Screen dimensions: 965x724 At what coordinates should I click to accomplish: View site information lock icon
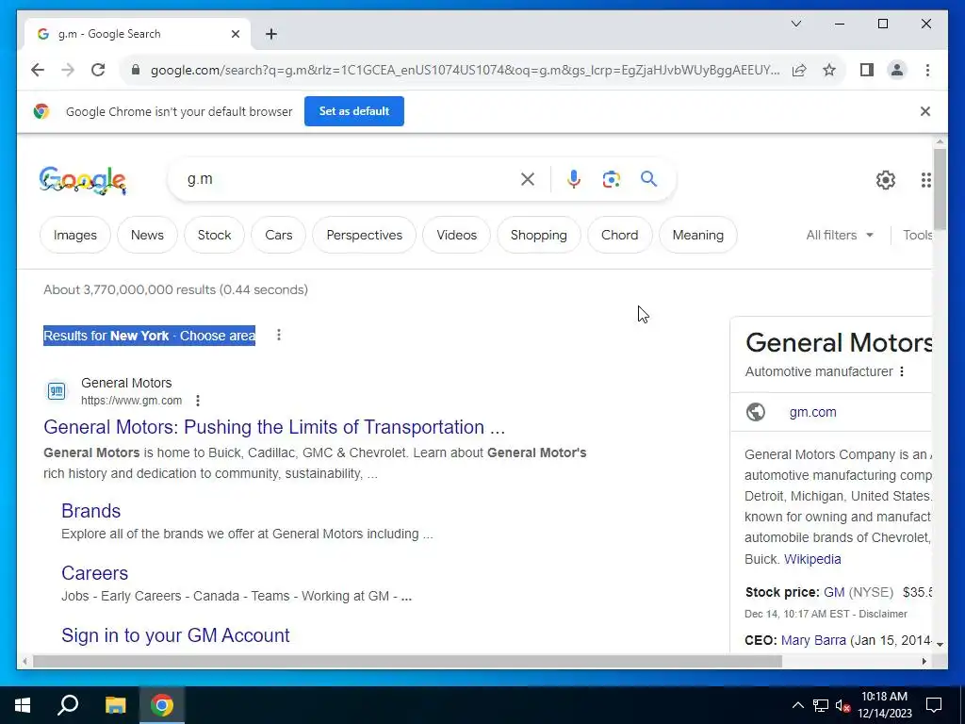click(x=136, y=70)
